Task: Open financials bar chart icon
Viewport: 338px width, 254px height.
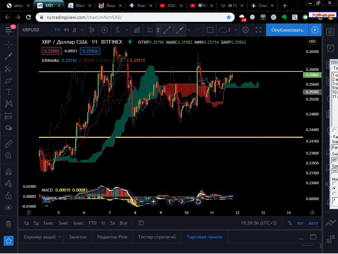Action: [137, 30]
